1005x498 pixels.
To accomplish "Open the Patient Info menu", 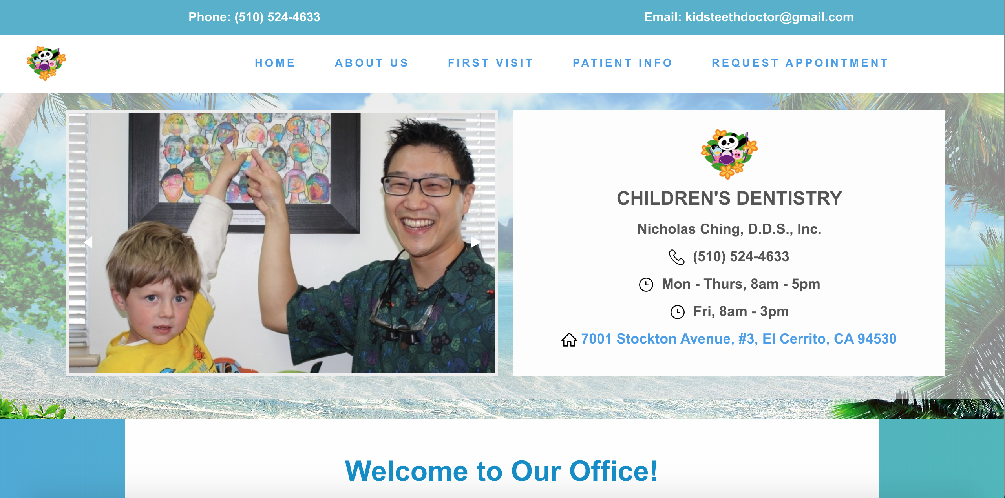I will tap(623, 63).
